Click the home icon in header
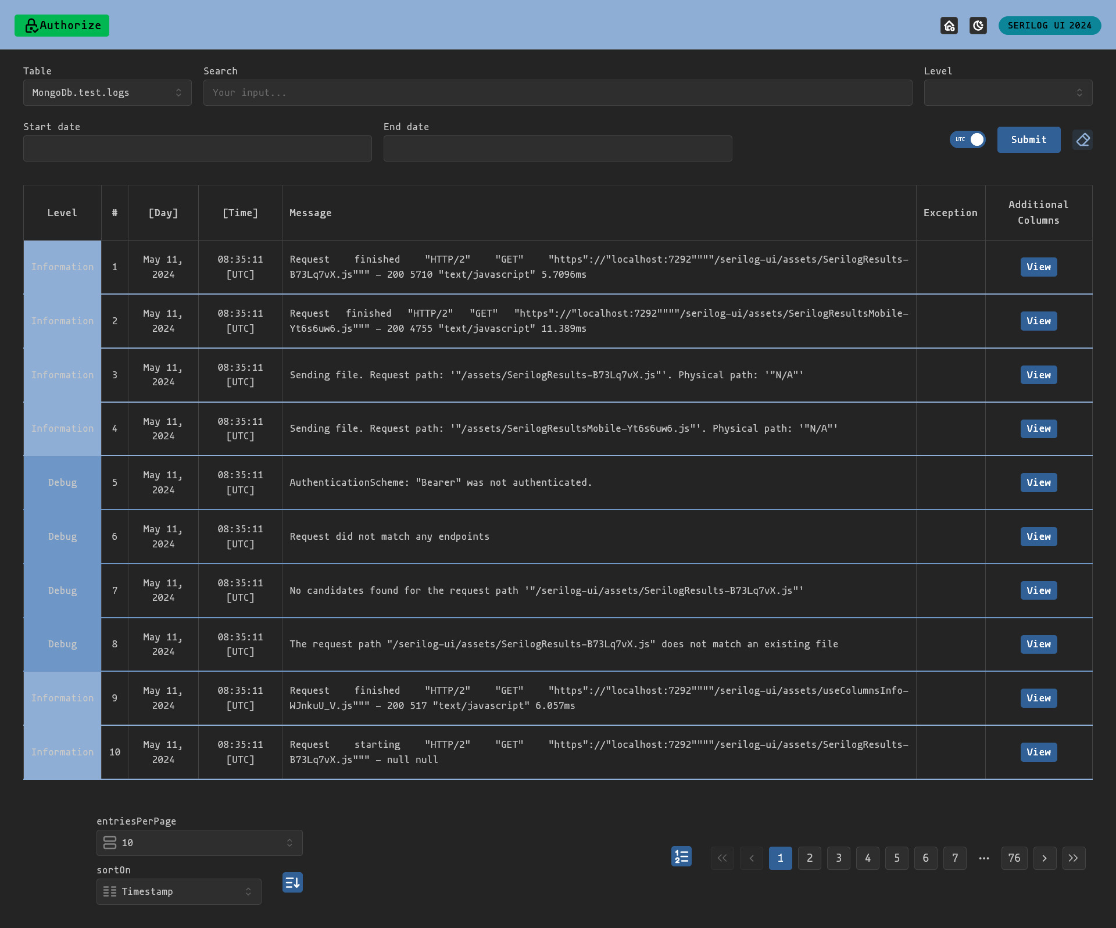This screenshot has height=928, width=1116. point(949,26)
